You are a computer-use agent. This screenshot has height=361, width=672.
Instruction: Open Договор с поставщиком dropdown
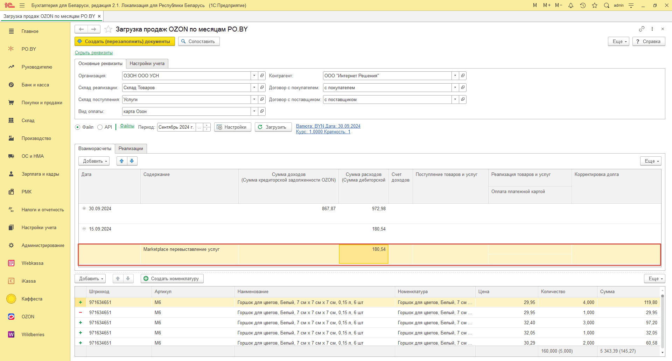click(x=455, y=99)
